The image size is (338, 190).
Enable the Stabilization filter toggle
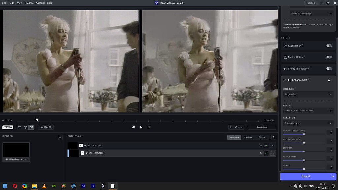coord(329,46)
